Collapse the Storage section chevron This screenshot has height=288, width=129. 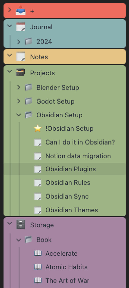[x=10, y=223]
